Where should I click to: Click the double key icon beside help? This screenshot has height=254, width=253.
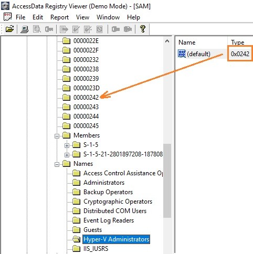click(x=128, y=29)
